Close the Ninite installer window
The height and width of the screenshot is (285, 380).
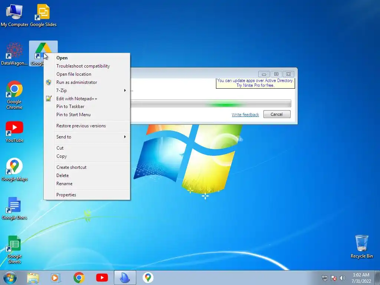(x=288, y=74)
